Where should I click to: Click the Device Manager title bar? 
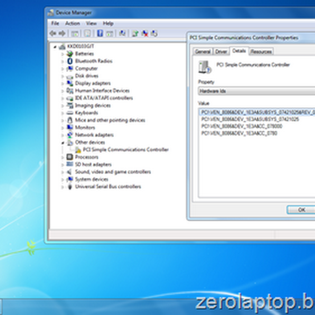[x=181, y=13]
